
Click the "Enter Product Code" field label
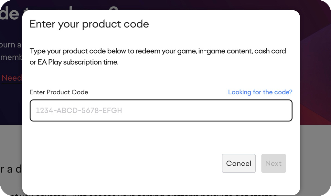(59, 92)
